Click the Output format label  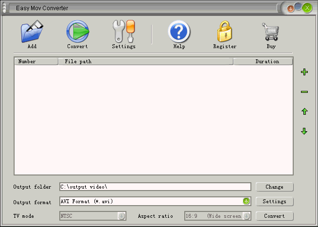(32, 202)
